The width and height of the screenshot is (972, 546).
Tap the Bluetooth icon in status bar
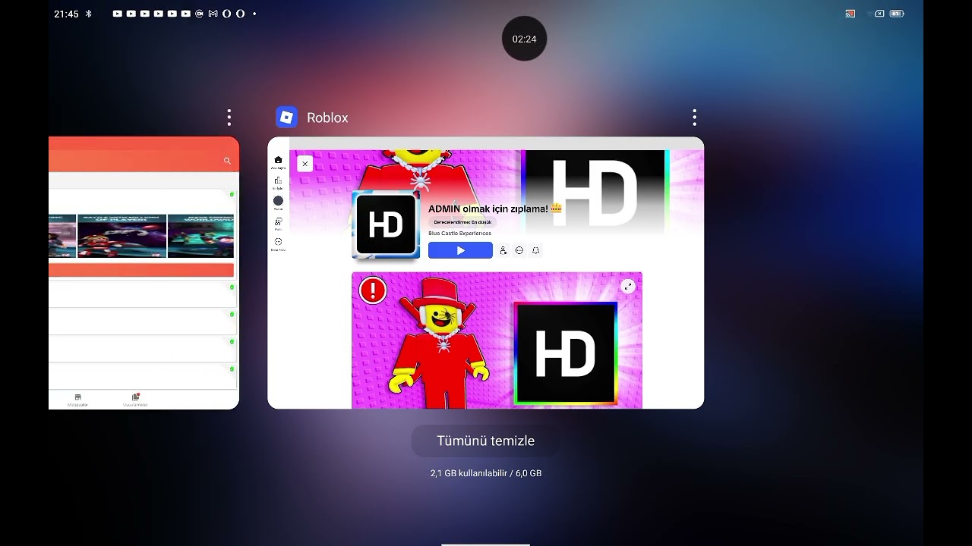[88, 14]
